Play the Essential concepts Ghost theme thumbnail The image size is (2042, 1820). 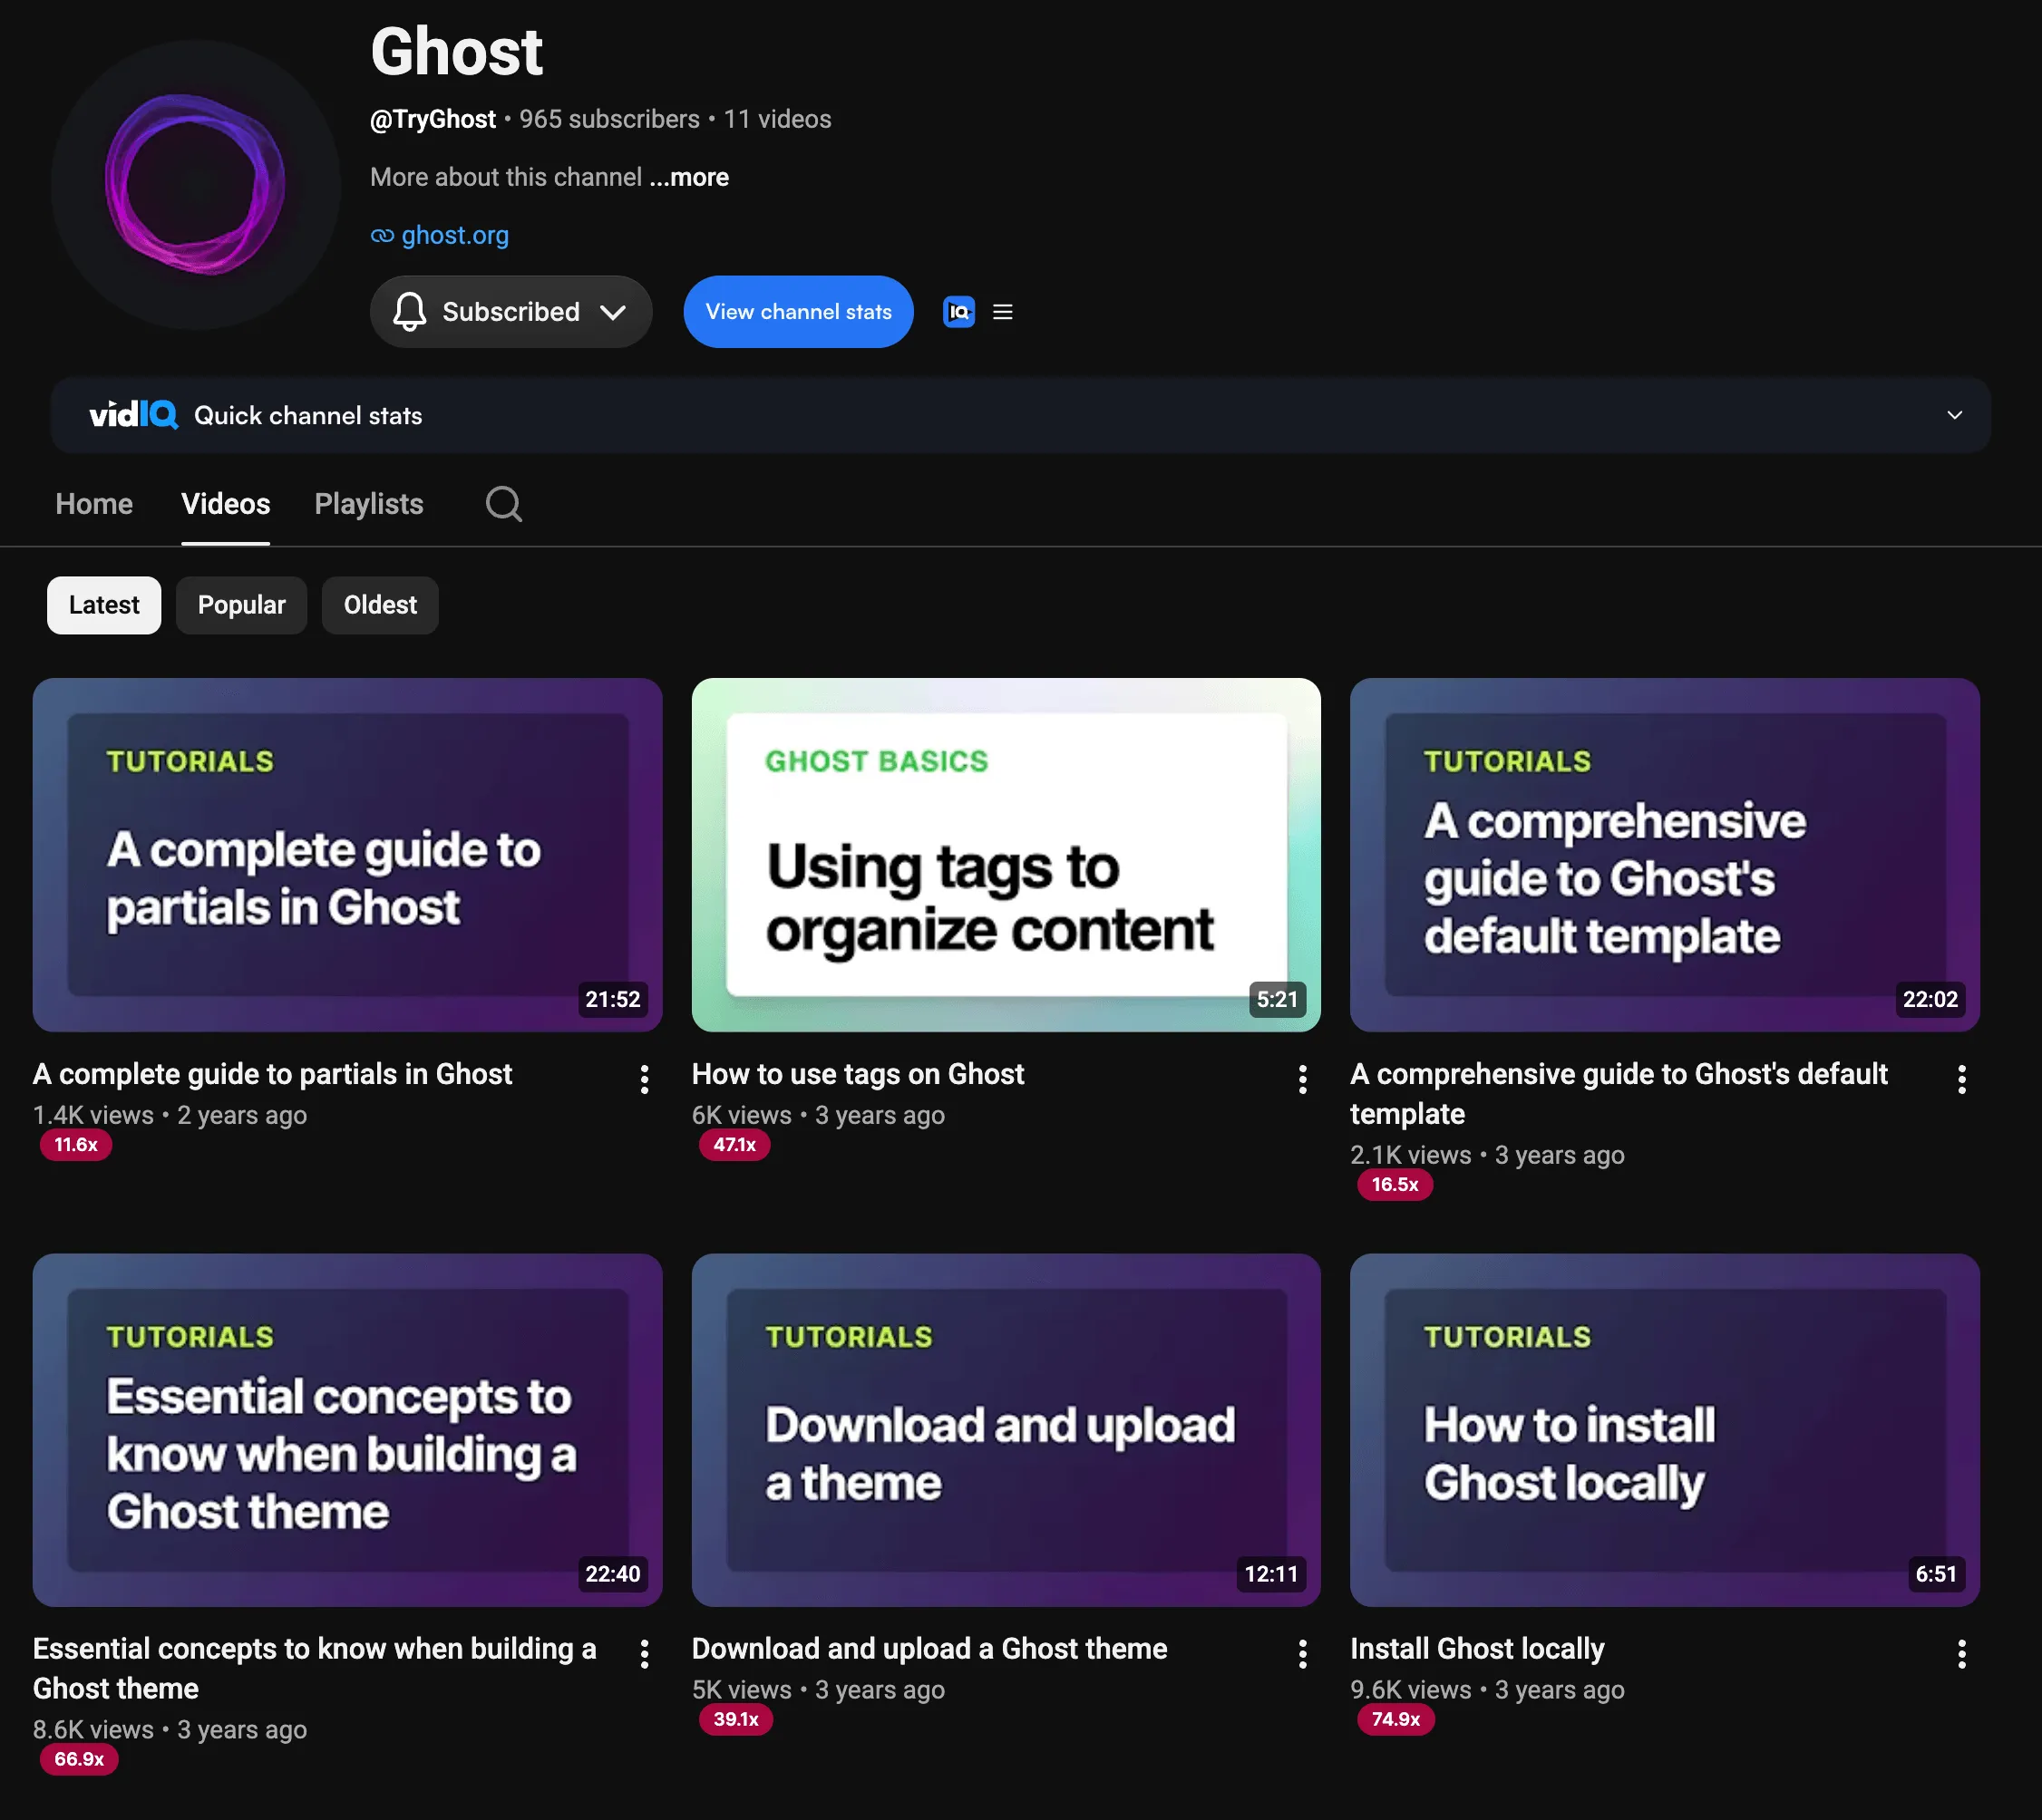pyautogui.click(x=347, y=1430)
